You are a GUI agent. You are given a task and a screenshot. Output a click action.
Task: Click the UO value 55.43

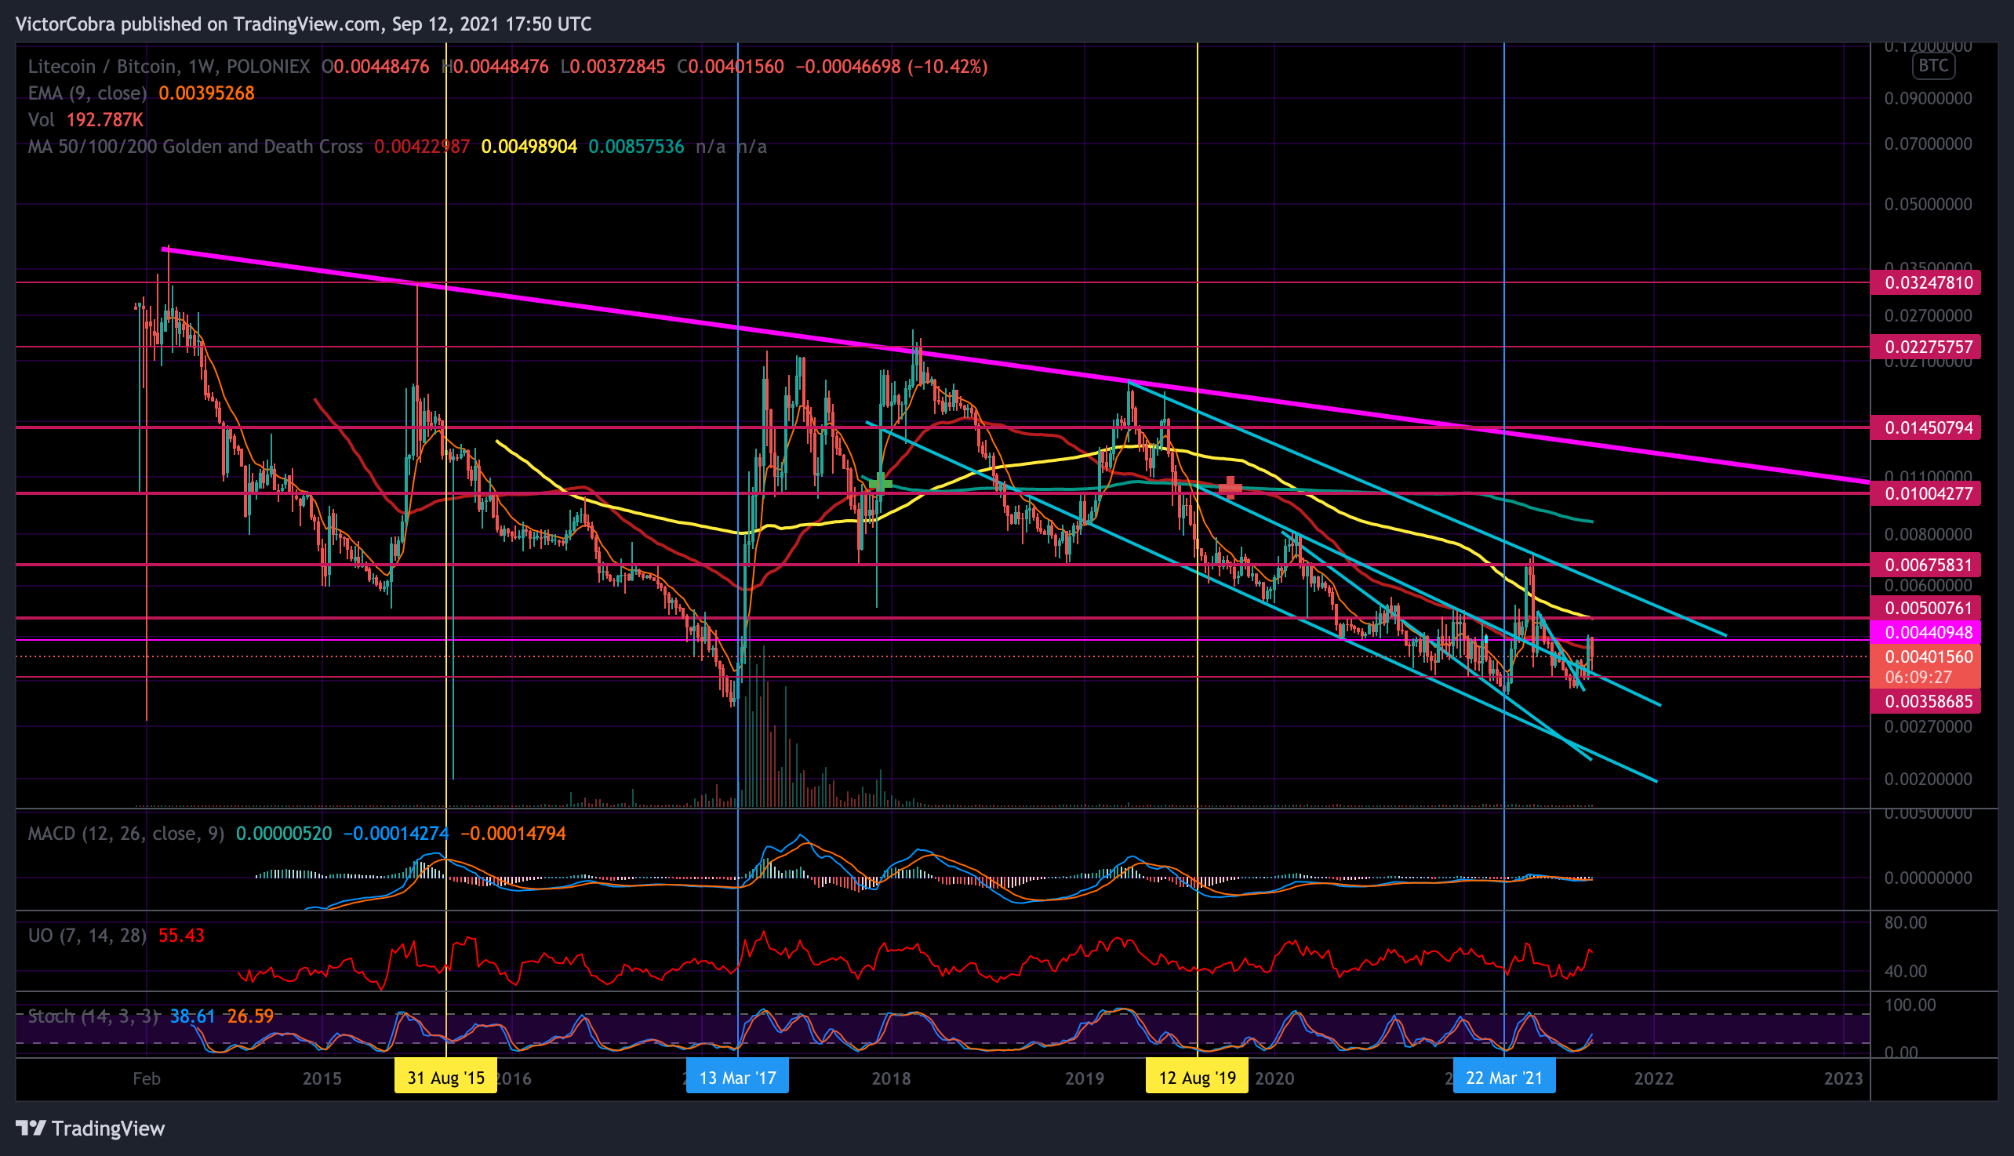181,936
